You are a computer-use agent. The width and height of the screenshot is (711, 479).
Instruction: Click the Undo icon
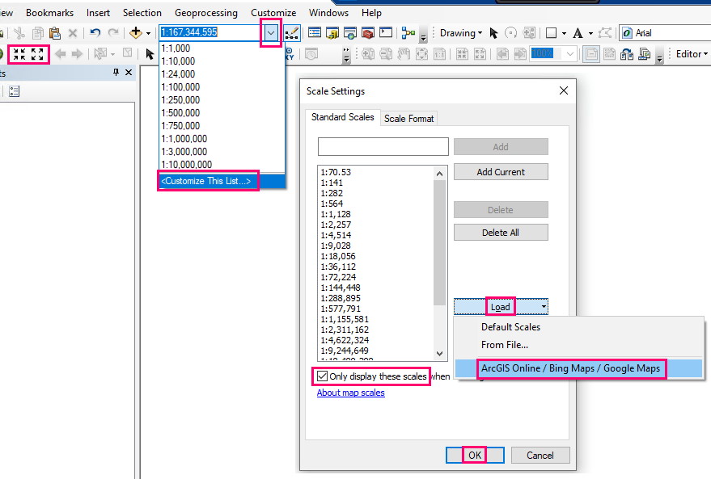[x=95, y=32]
